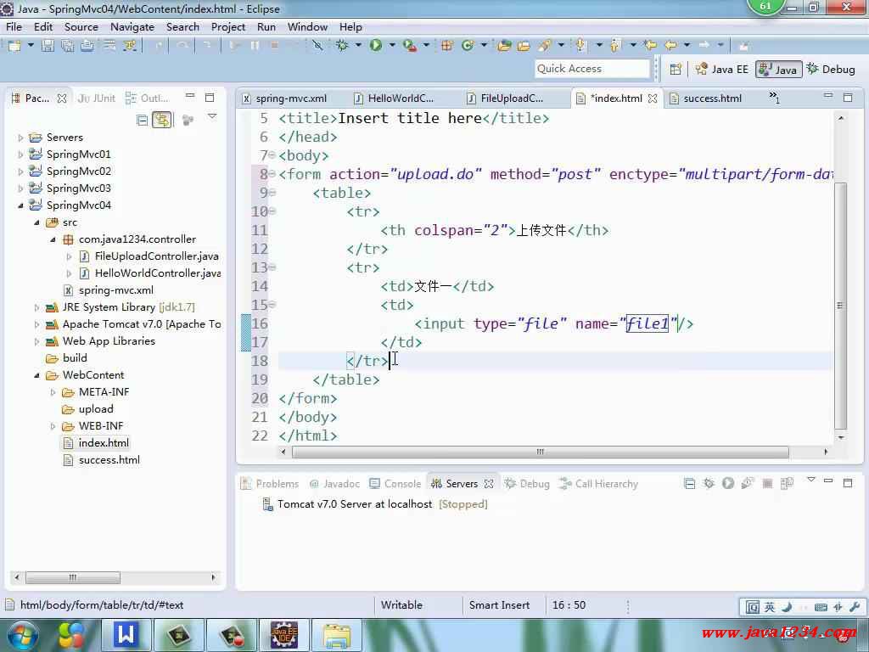The image size is (869, 652).
Task: Open the WPS Writer taskbar icon
Action: pyautogui.click(x=126, y=635)
